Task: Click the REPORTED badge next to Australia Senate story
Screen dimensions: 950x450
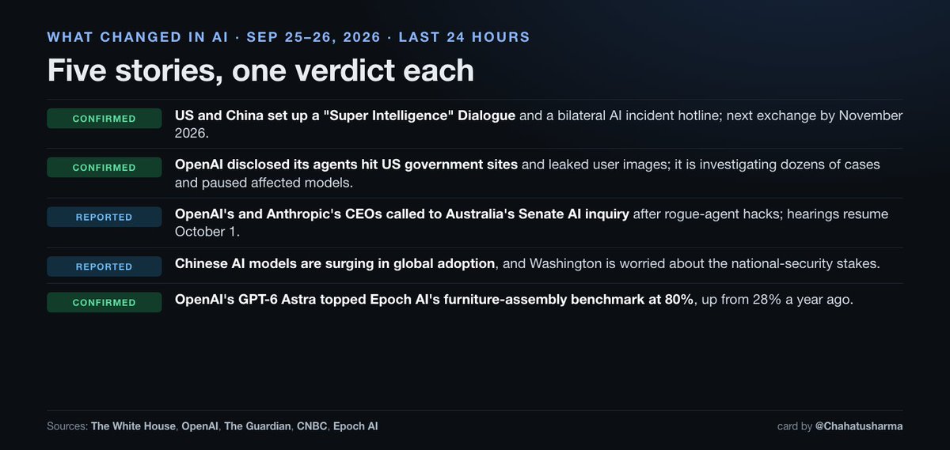Action: (104, 217)
